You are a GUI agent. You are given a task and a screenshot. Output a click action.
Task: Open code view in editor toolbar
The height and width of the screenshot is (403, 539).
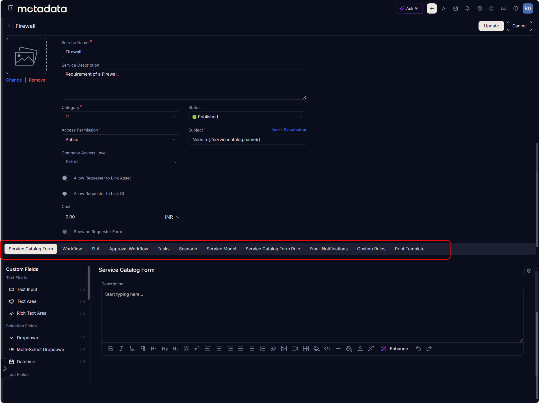(x=327, y=349)
